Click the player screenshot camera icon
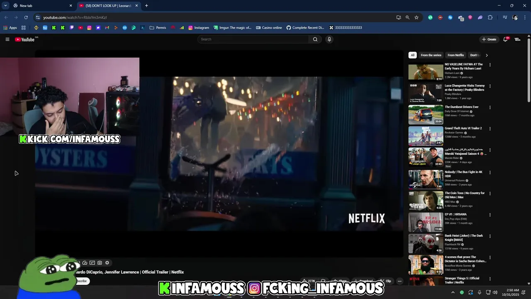 (100, 263)
